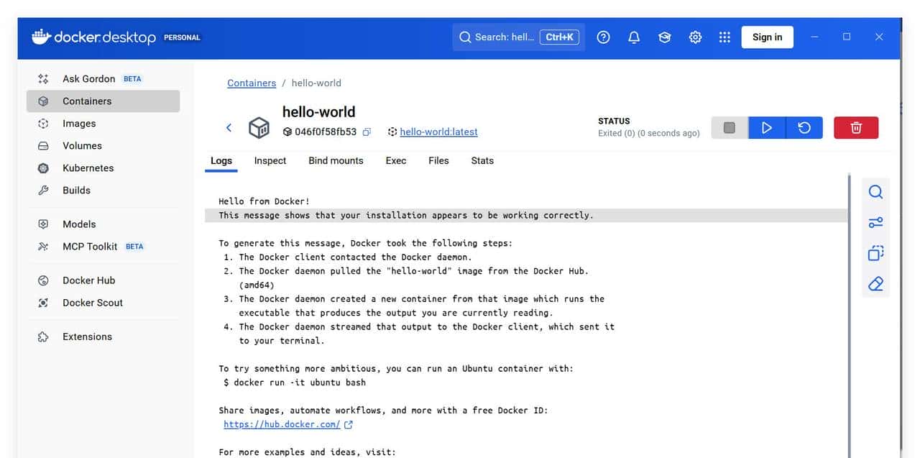Copy the container log output

pos(875,252)
